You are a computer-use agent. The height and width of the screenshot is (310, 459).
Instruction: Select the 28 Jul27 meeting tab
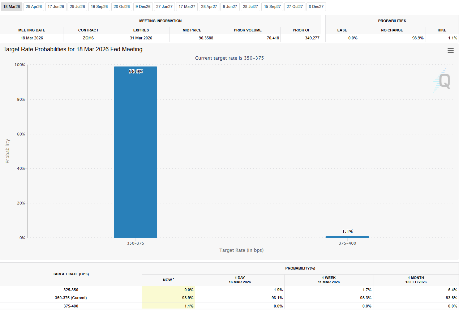pos(250,7)
